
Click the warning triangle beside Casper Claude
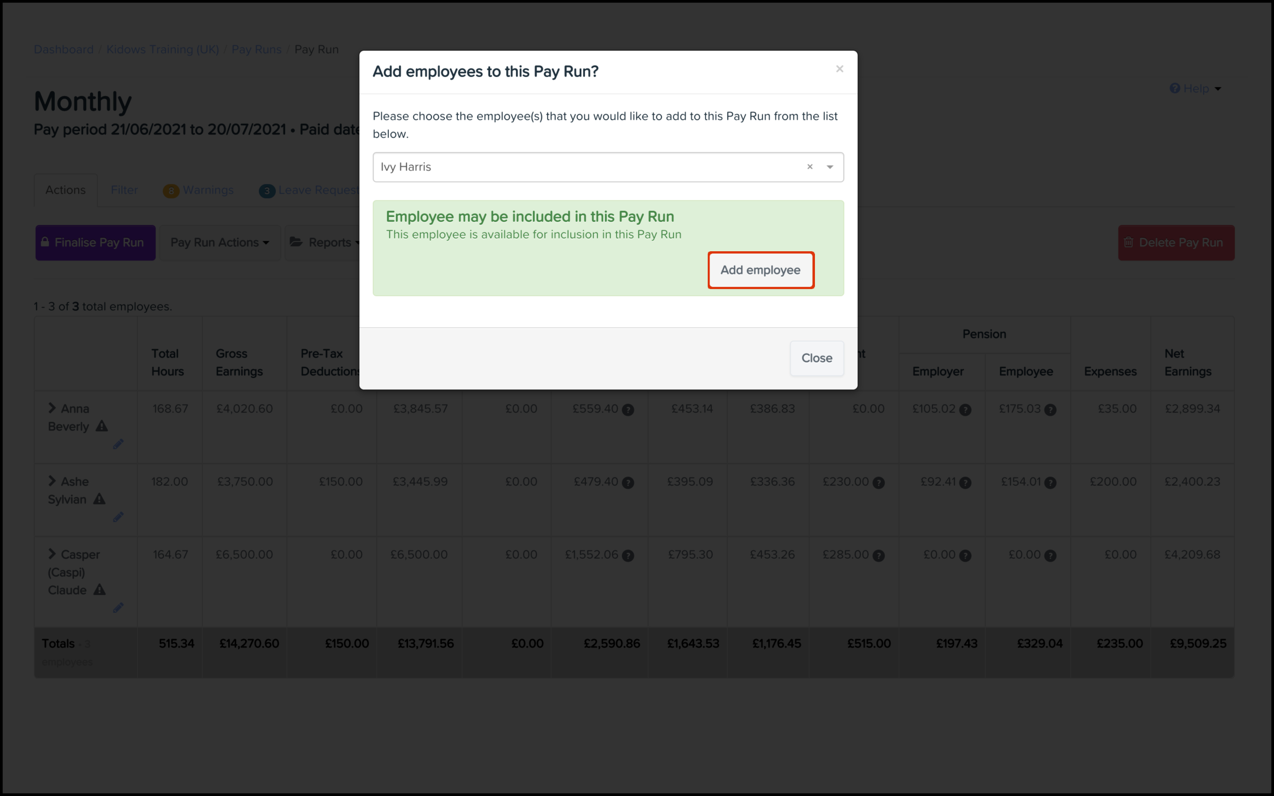pos(99,590)
